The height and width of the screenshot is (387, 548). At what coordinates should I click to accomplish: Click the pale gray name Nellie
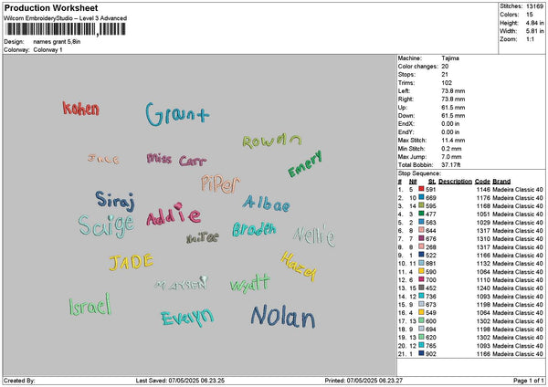tap(314, 235)
